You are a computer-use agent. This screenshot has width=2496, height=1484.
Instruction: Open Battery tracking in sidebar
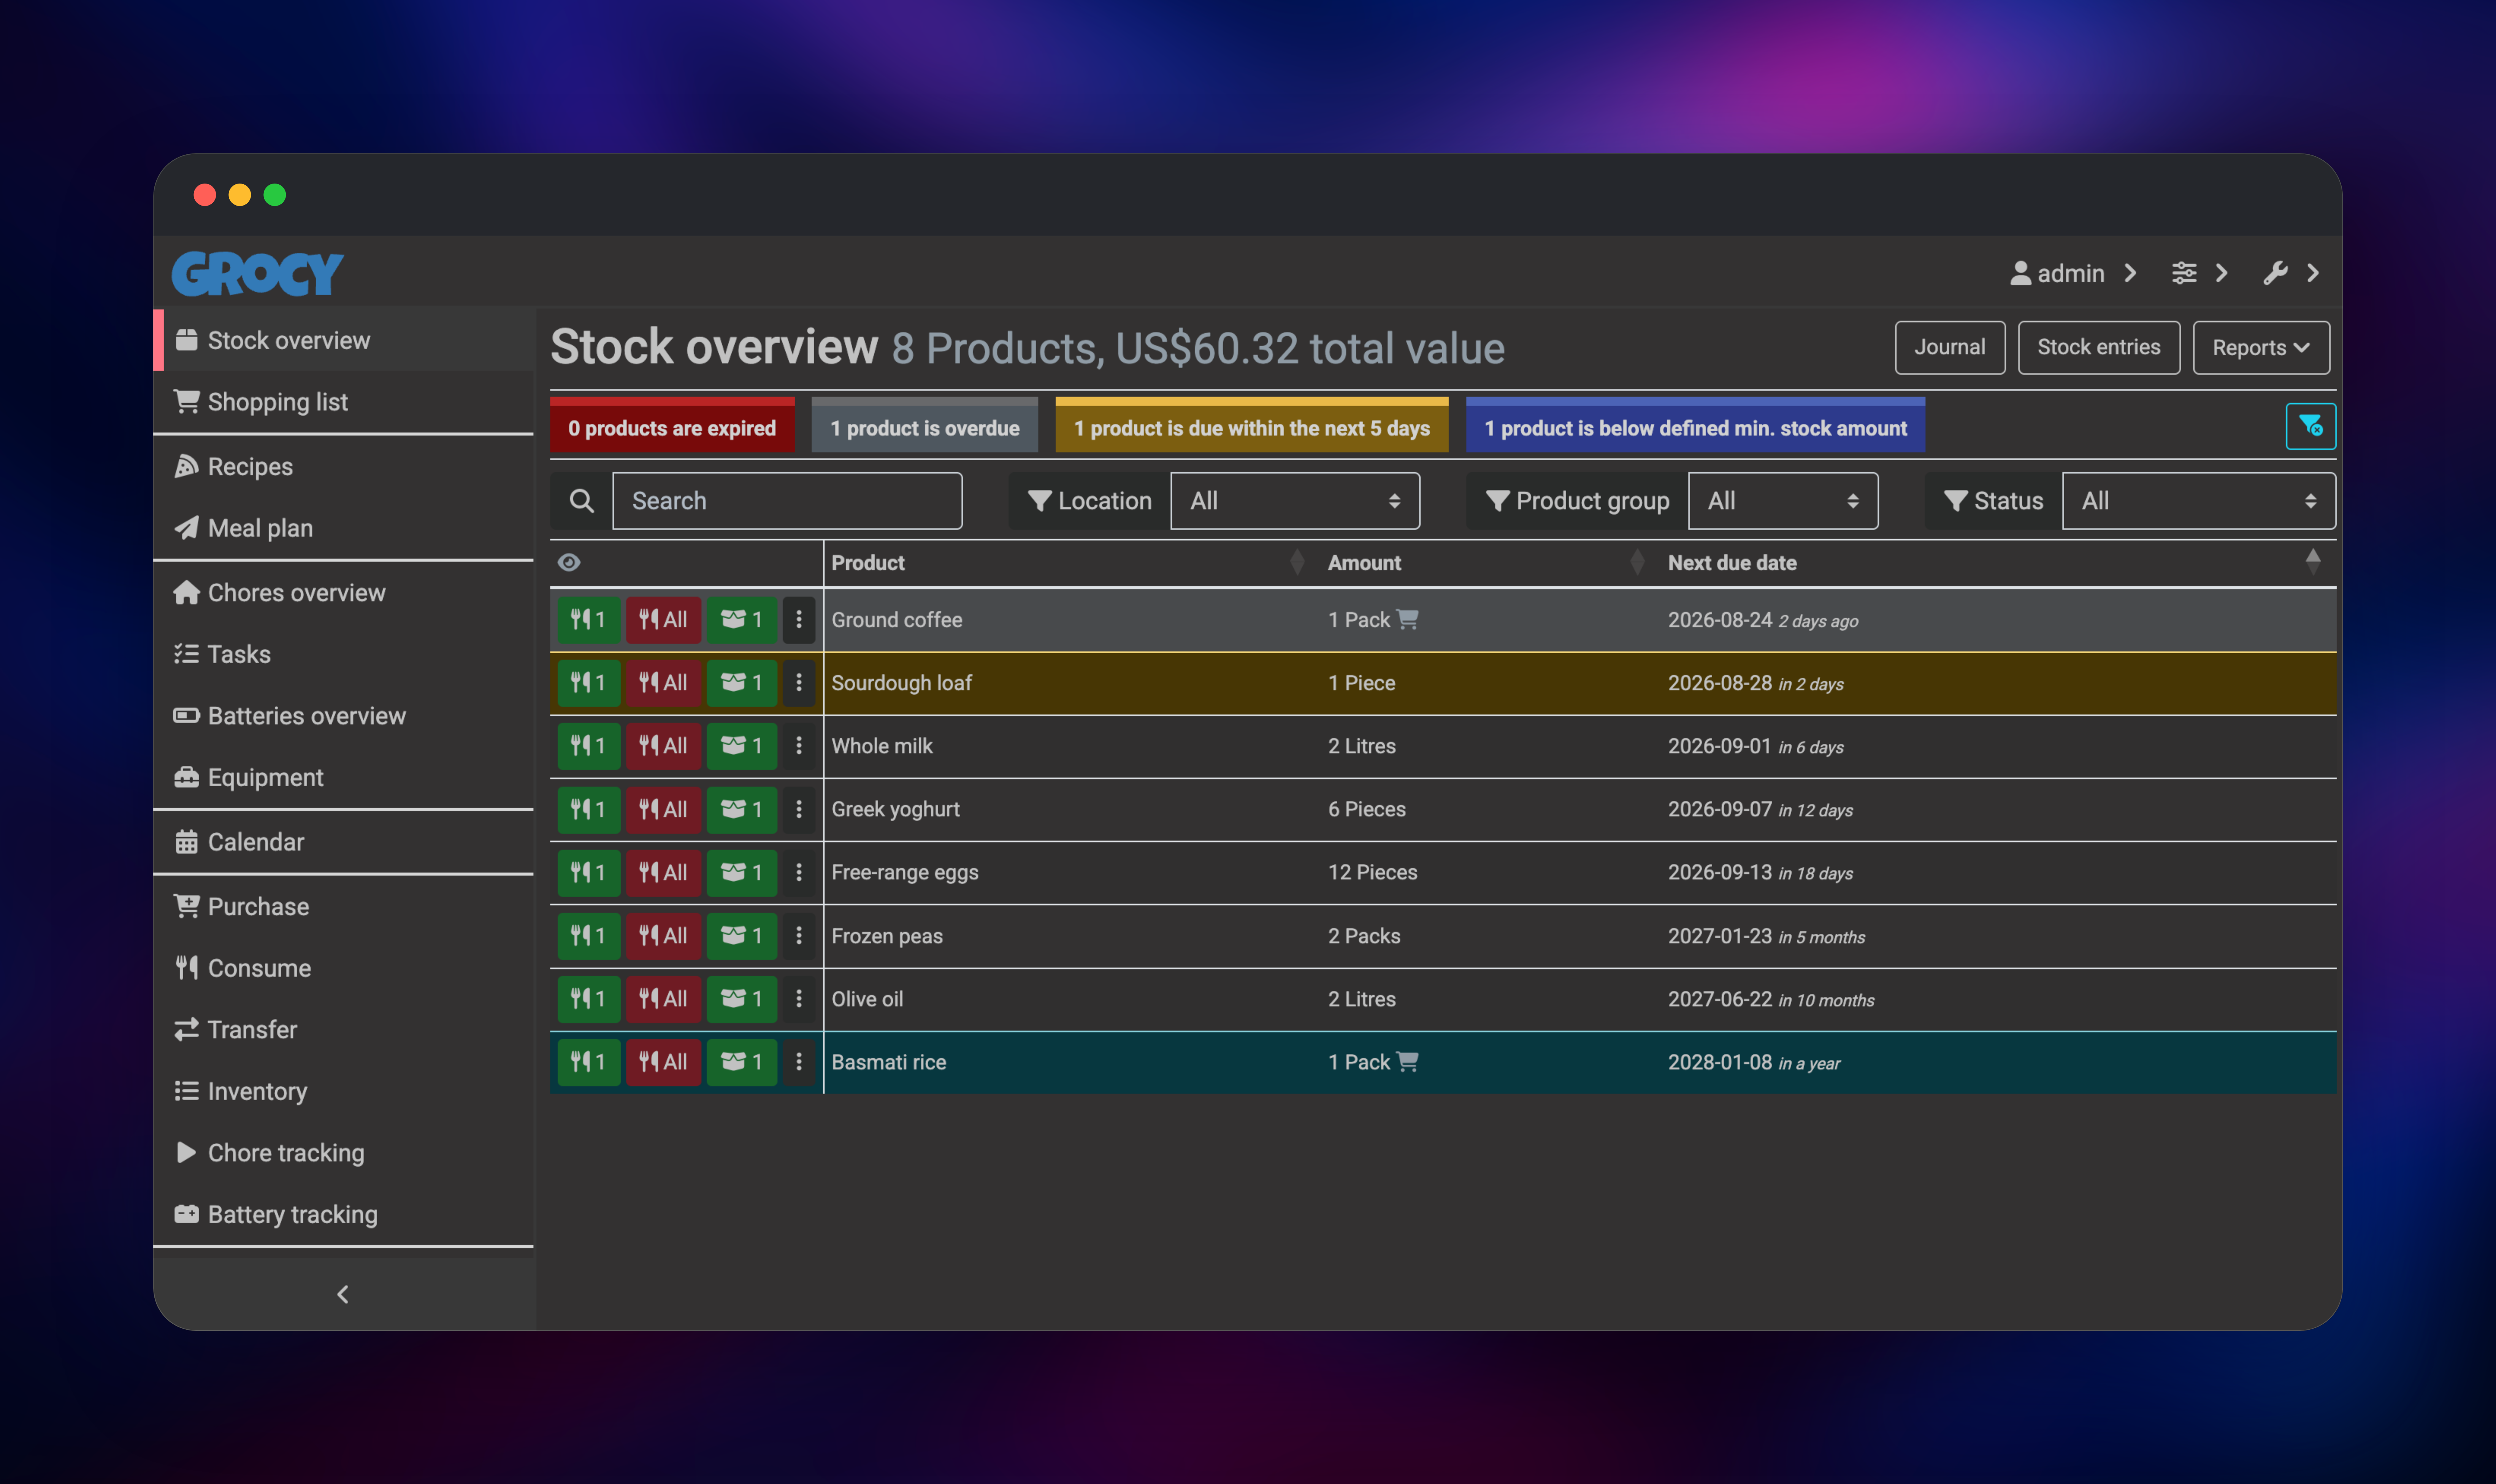[x=343, y=1215]
